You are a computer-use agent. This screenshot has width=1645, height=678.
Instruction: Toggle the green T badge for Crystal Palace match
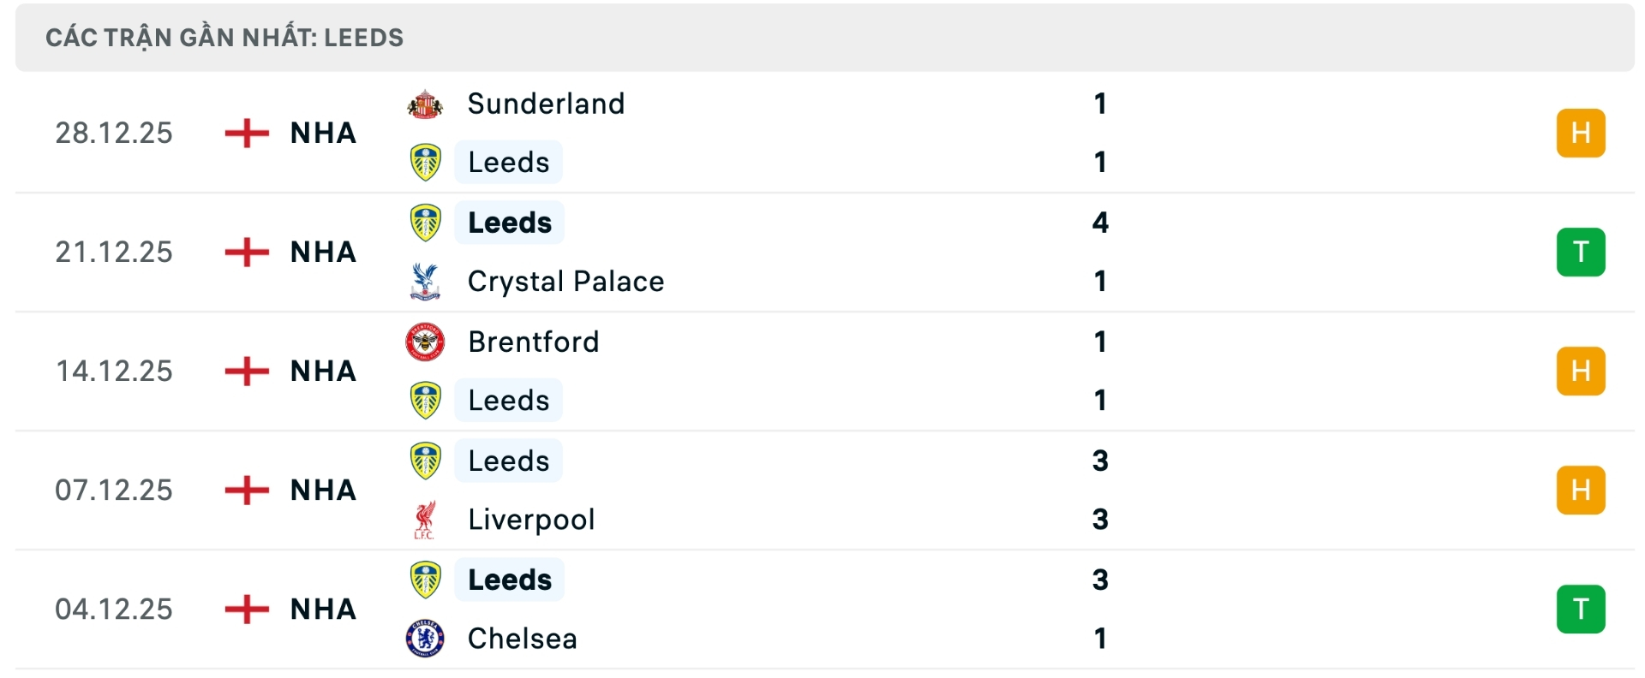[1582, 252]
